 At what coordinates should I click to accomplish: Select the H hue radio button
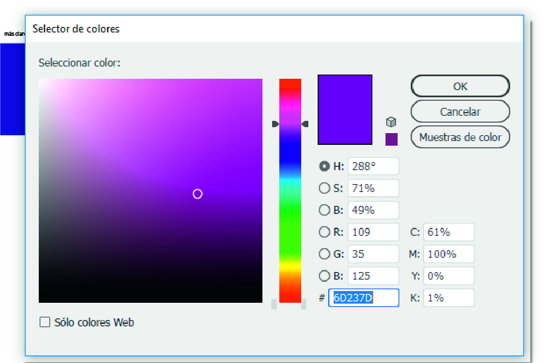[x=324, y=166]
